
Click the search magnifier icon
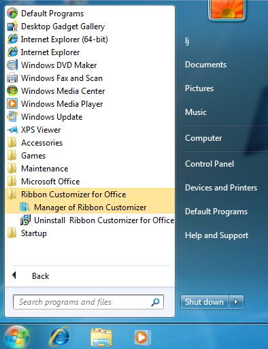pyautogui.click(x=155, y=302)
